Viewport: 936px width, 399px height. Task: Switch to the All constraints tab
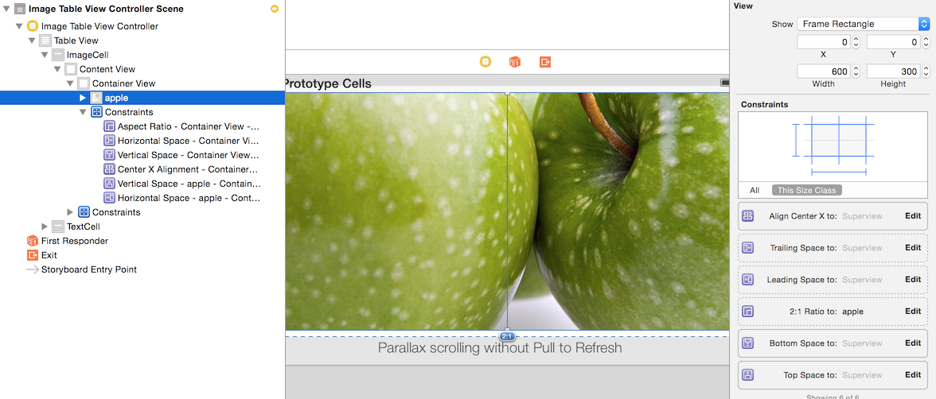coord(755,190)
